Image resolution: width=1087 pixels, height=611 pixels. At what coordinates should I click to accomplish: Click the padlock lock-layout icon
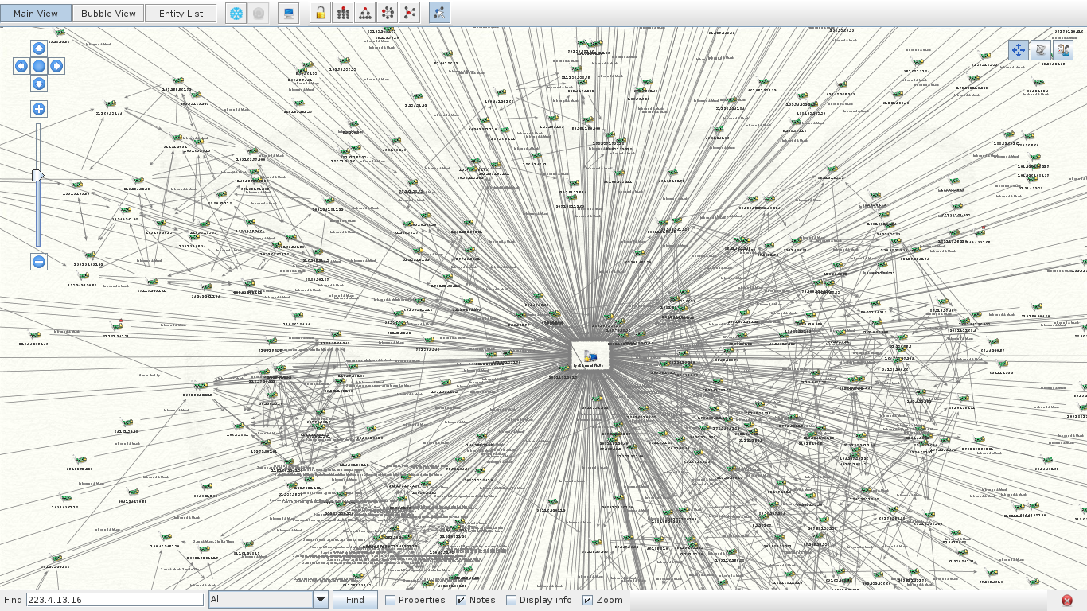[320, 13]
